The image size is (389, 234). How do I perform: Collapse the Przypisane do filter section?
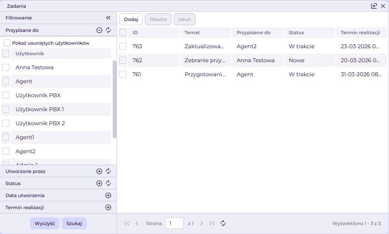pyautogui.click(x=99, y=30)
